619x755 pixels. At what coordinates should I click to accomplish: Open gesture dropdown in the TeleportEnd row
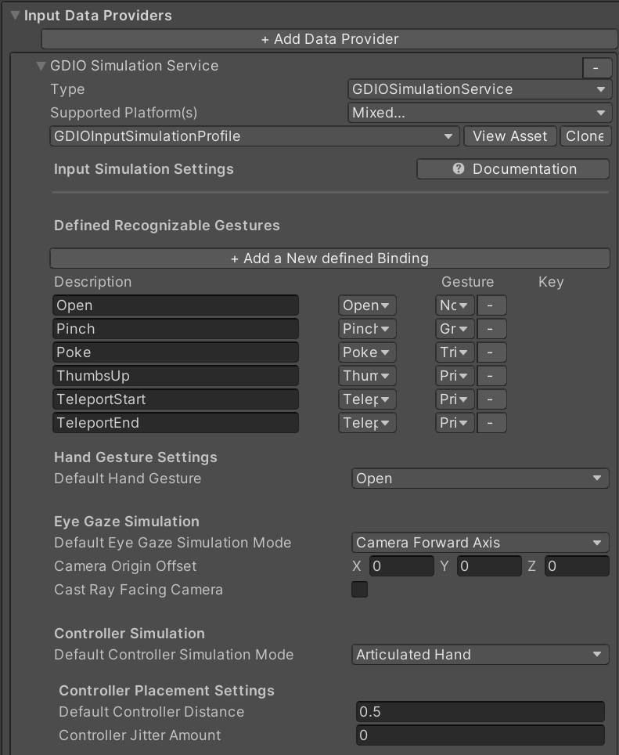[x=367, y=423]
